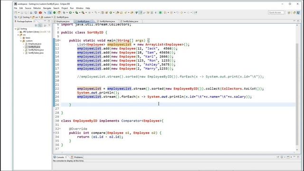Image resolution: width=304 pixels, height=171 pixels.
Task: Click the Last Edit Location arrow icon
Action: click(178, 13)
